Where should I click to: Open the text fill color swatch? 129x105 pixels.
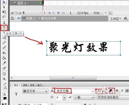click(111, 91)
